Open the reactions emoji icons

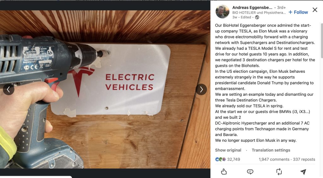(x=220, y=159)
